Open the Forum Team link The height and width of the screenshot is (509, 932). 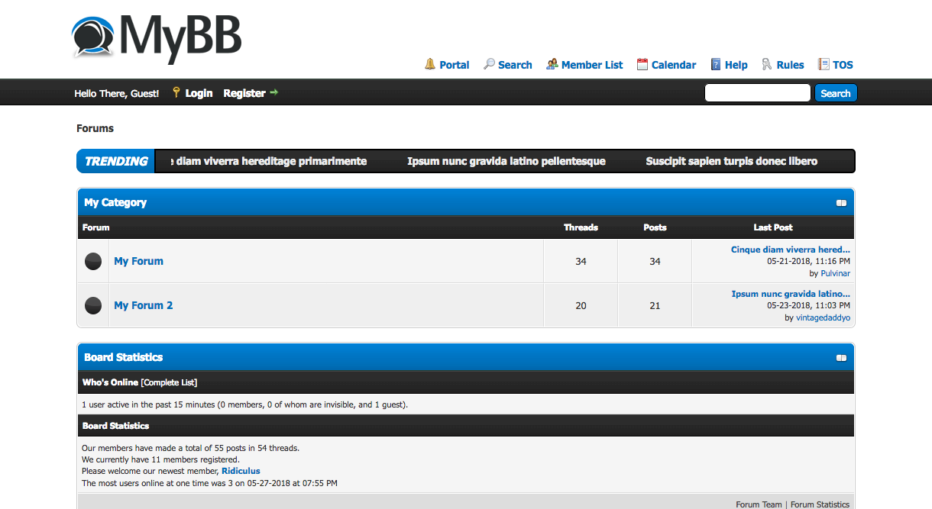pos(759,504)
